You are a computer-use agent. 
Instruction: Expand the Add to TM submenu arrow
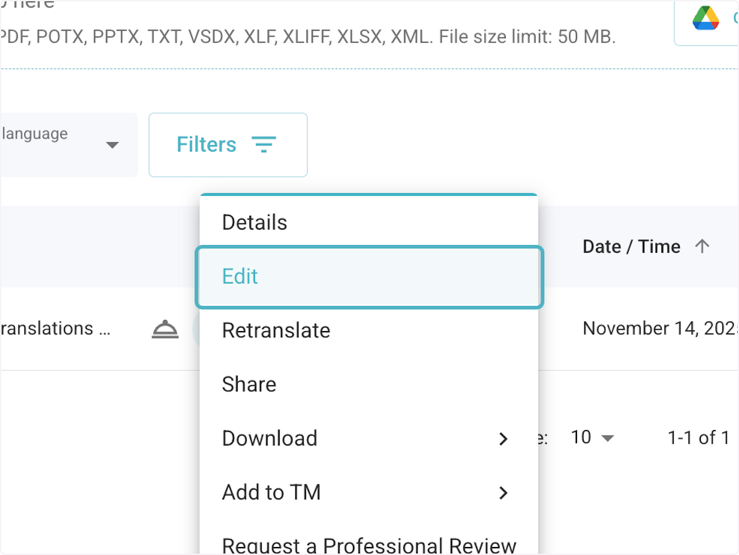503,493
